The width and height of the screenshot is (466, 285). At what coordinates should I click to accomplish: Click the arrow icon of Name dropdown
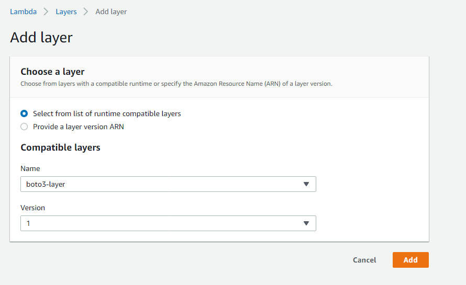(x=306, y=184)
